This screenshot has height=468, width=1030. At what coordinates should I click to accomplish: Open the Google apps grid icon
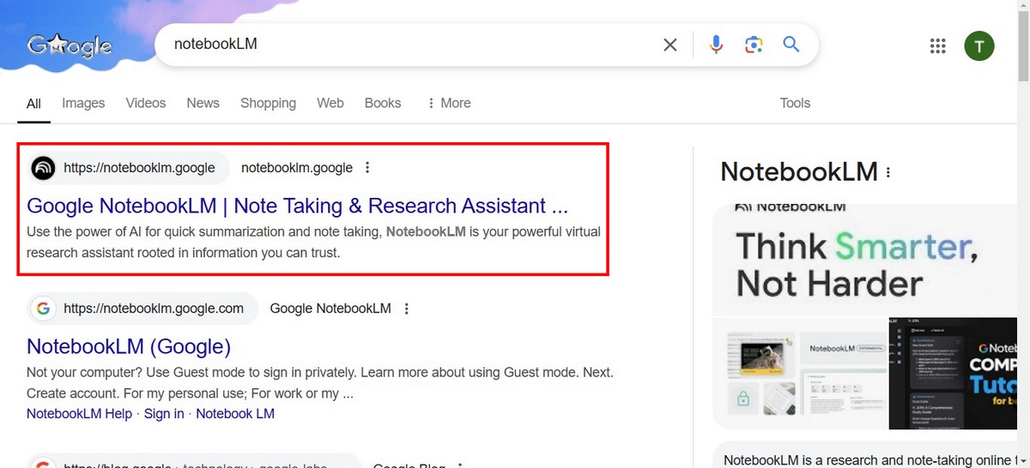click(x=937, y=46)
